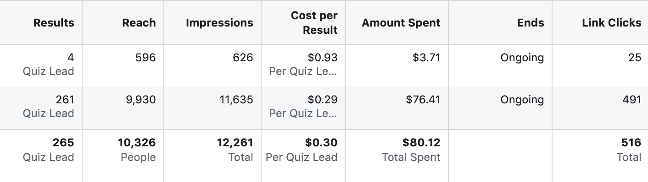Select the 491 link clicks value
The height and width of the screenshot is (182, 648).
pyautogui.click(x=631, y=100)
